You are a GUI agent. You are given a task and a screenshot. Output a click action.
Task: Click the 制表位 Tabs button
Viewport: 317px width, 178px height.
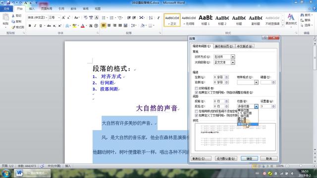(x=201, y=159)
